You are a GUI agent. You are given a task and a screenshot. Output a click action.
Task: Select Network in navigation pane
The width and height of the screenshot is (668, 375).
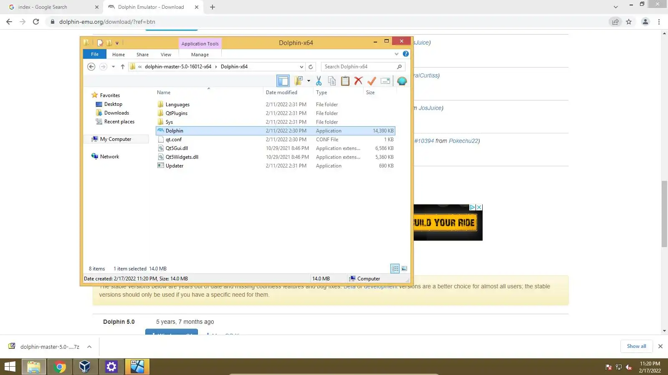109,157
